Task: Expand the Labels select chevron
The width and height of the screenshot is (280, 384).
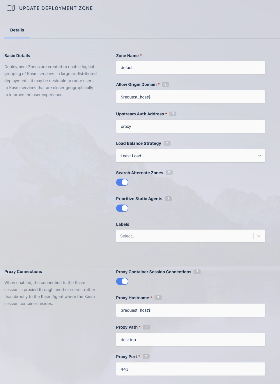Action: tap(259, 236)
